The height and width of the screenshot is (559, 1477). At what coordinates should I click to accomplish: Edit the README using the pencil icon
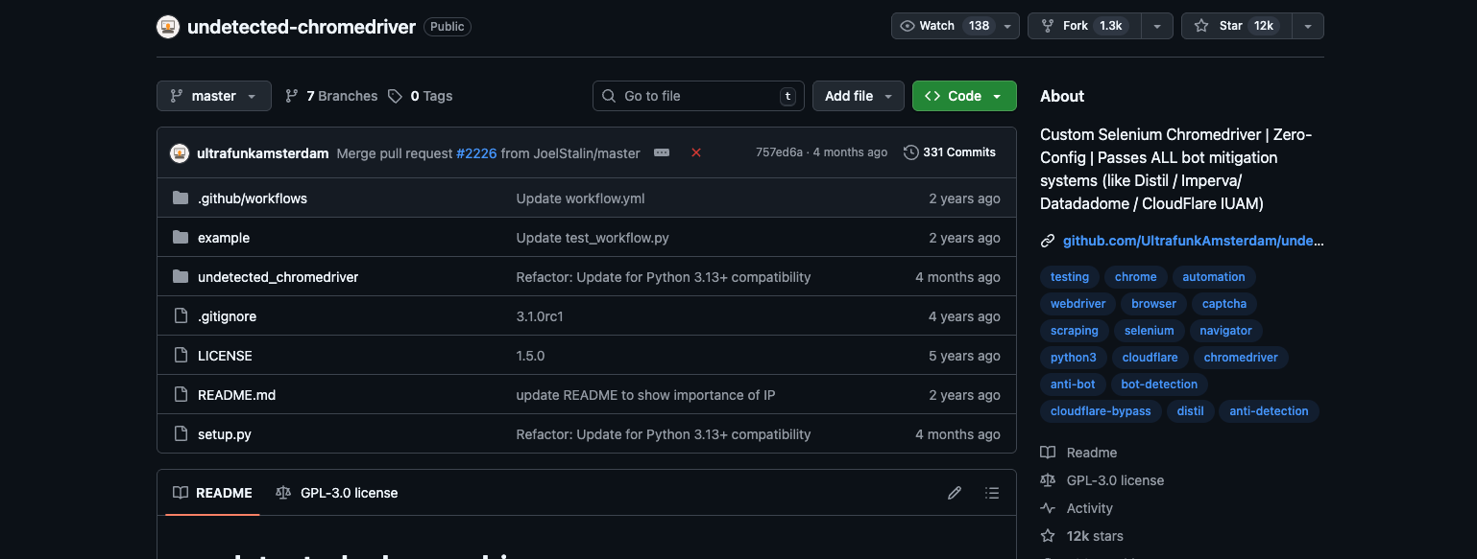[954, 492]
